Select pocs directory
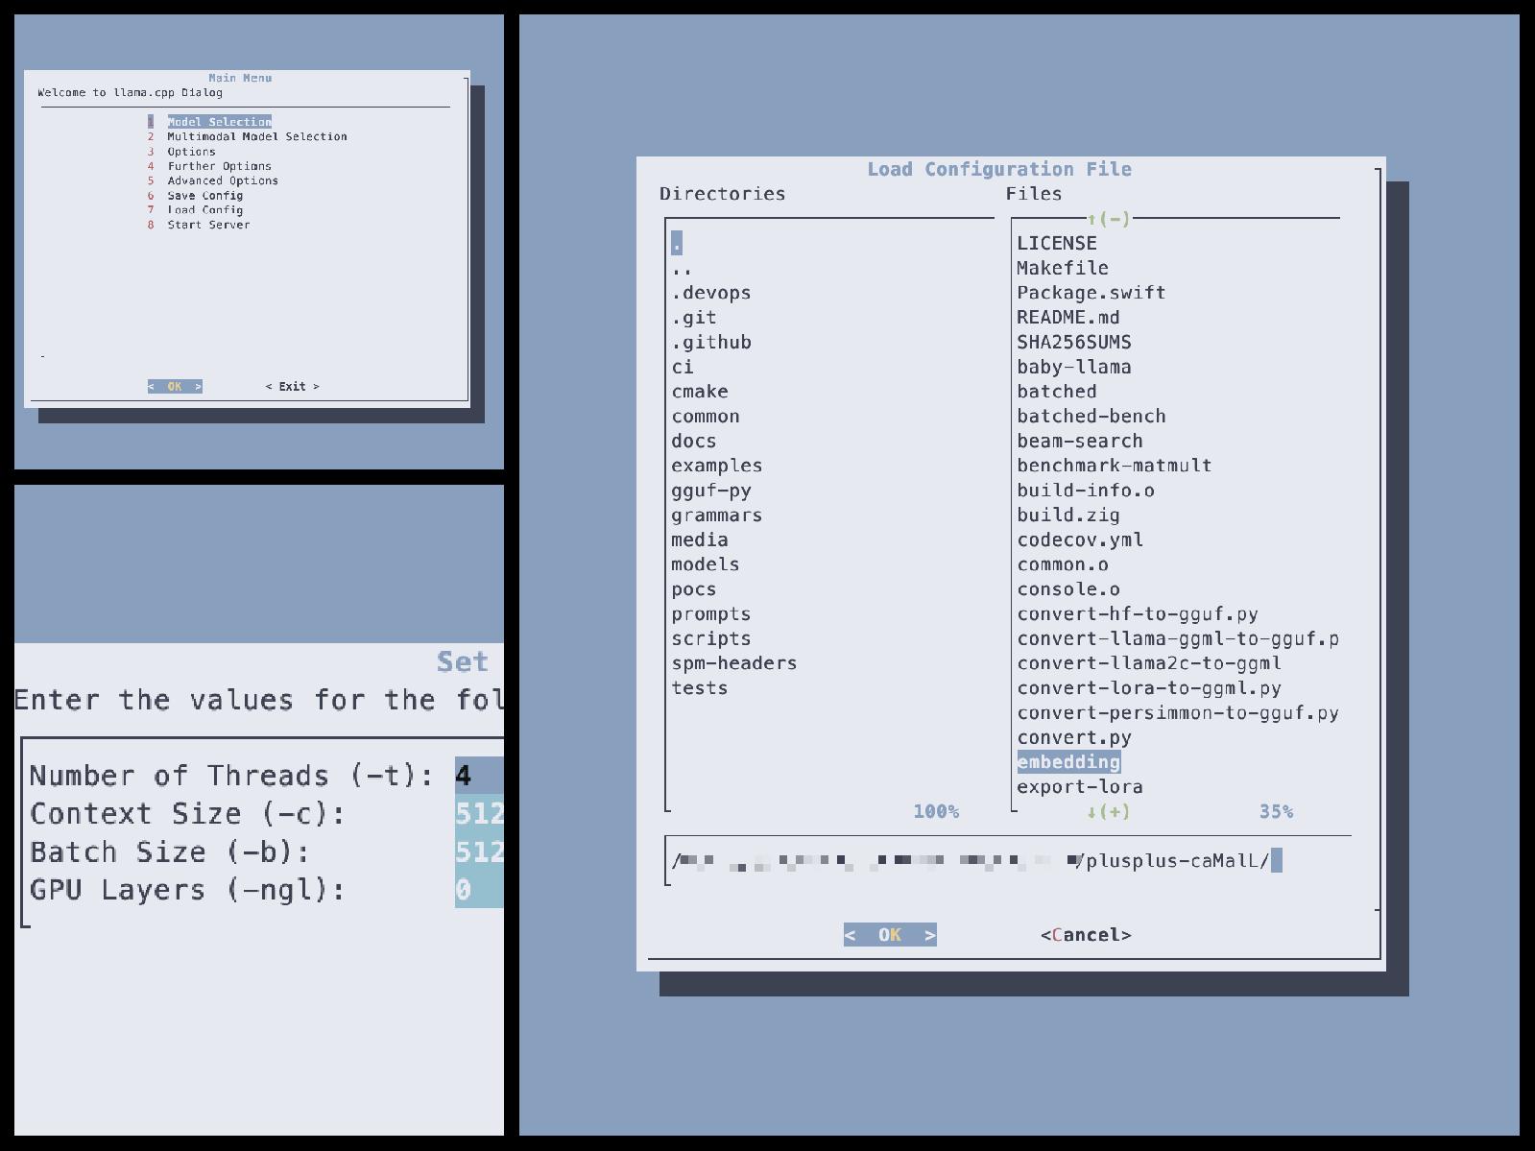This screenshot has height=1151, width=1535. click(694, 589)
